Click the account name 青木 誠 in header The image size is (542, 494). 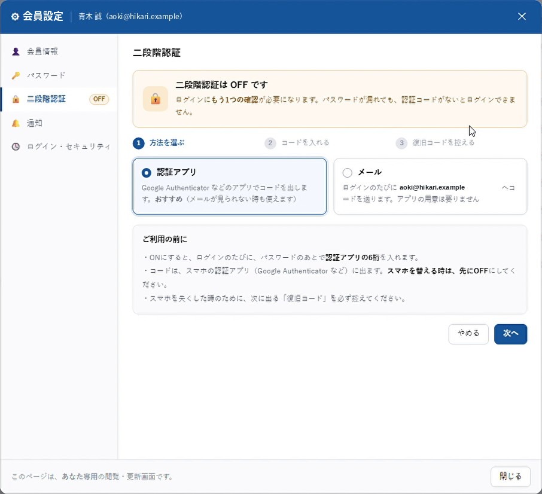90,17
